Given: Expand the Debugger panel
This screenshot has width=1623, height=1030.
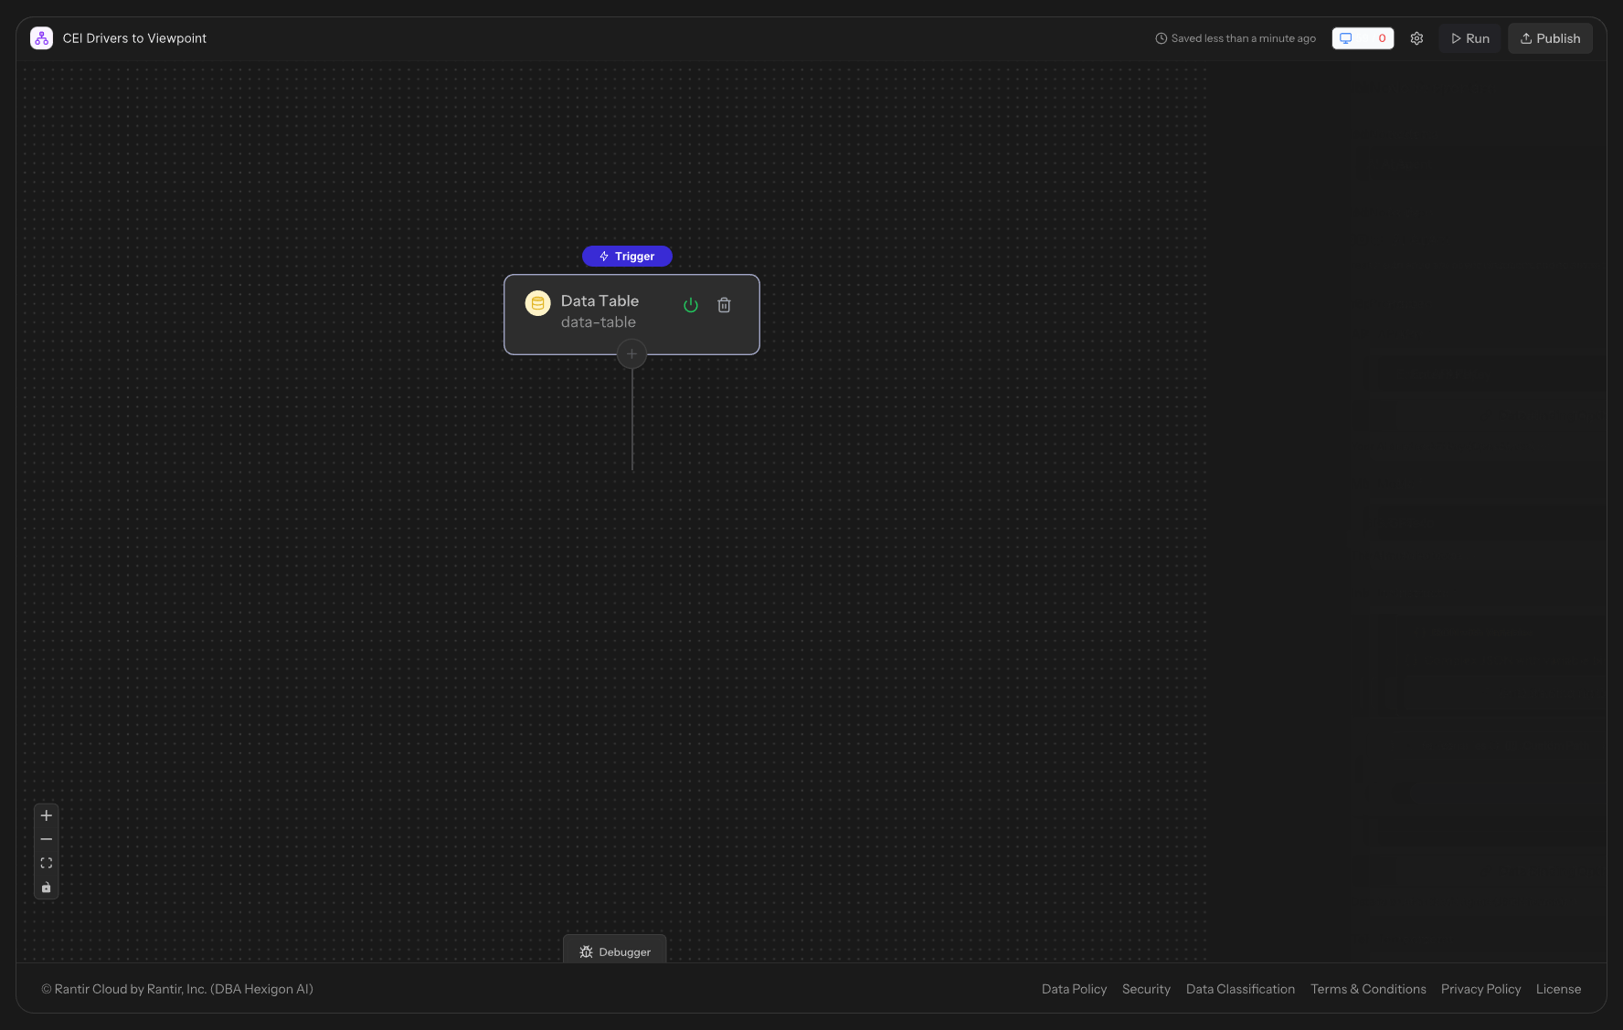Looking at the screenshot, I should tap(615, 951).
